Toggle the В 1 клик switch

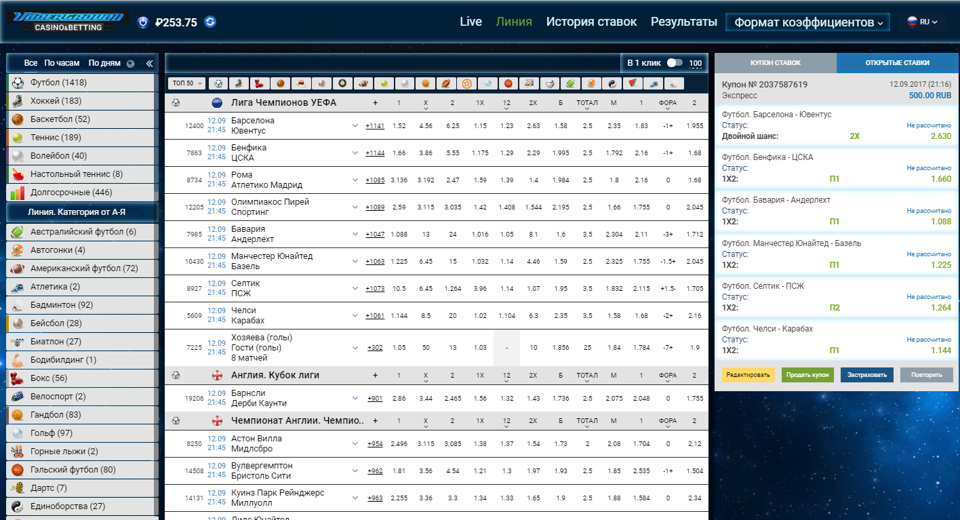[675, 63]
